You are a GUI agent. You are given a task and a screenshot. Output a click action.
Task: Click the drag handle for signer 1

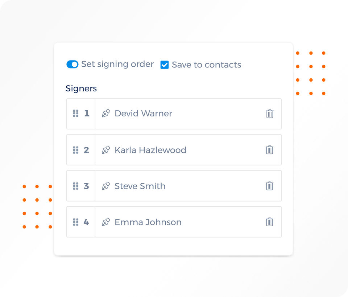point(76,114)
